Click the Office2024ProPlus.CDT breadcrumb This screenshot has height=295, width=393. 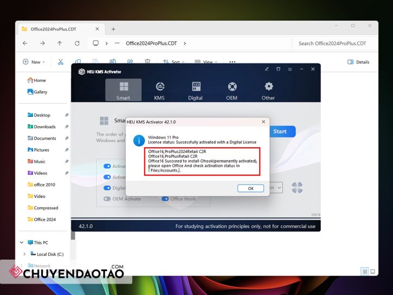coord(151,43)
